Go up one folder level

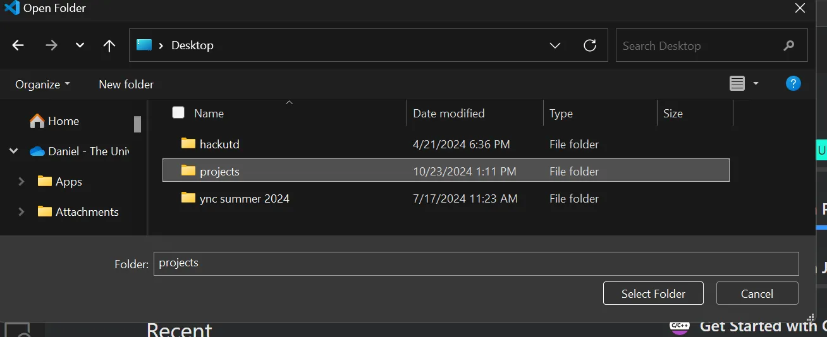[x=109, y=45]
